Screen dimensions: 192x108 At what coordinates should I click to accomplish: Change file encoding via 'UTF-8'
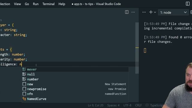[x=127, y=105]
